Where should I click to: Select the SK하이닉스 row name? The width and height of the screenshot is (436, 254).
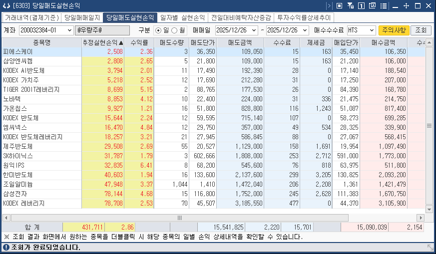point(18,156)
